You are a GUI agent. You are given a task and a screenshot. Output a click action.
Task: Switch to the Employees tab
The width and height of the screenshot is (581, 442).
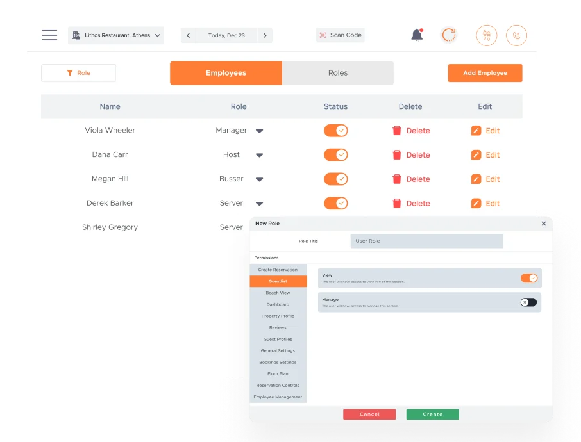pyautogui.click(x=226, y=73)
